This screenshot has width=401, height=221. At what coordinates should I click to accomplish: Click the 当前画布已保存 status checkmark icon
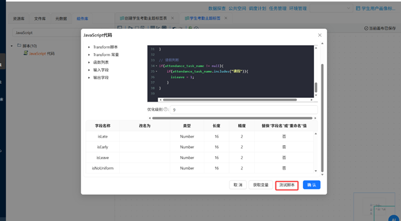pyautogui.click(x=366, y=28)
